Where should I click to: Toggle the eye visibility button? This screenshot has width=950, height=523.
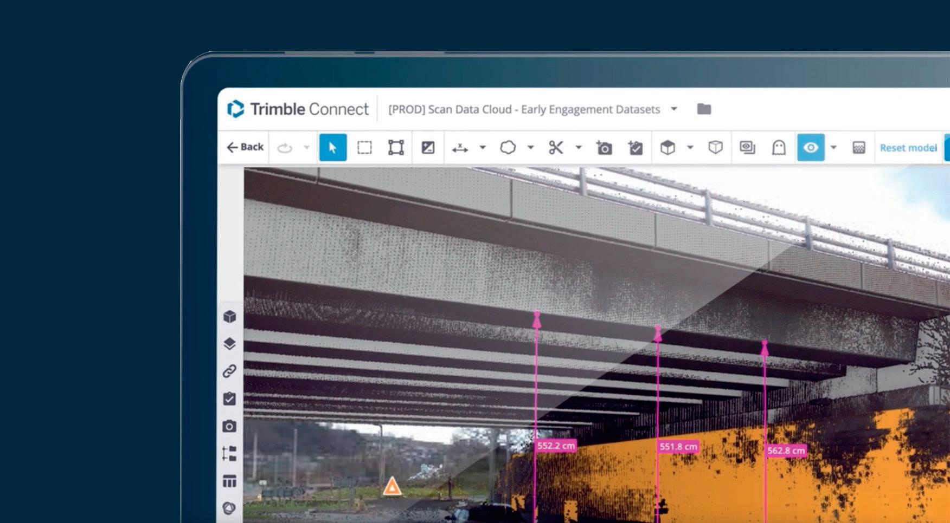click(x=811, y=147)
